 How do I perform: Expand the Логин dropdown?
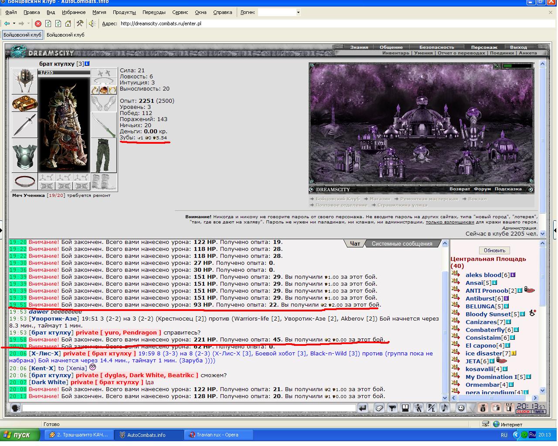[x=298, y=12]
